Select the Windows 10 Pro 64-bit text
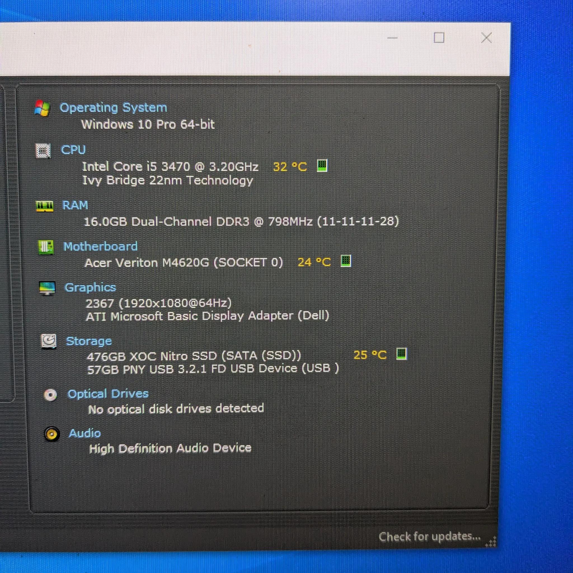The width and height of the screenshot is (573, 573). click(x=148, y=124)
